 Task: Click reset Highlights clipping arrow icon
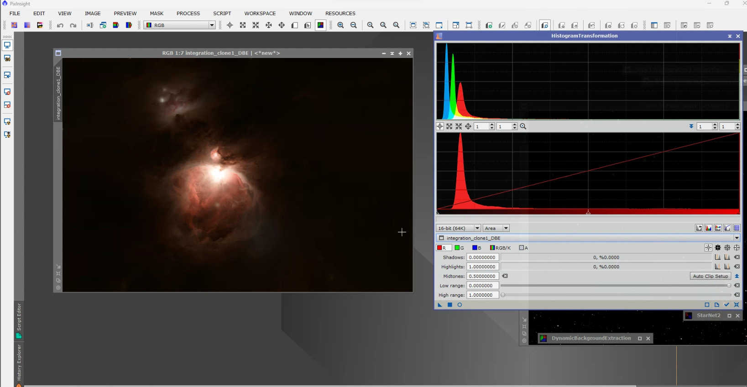[737, 267]
